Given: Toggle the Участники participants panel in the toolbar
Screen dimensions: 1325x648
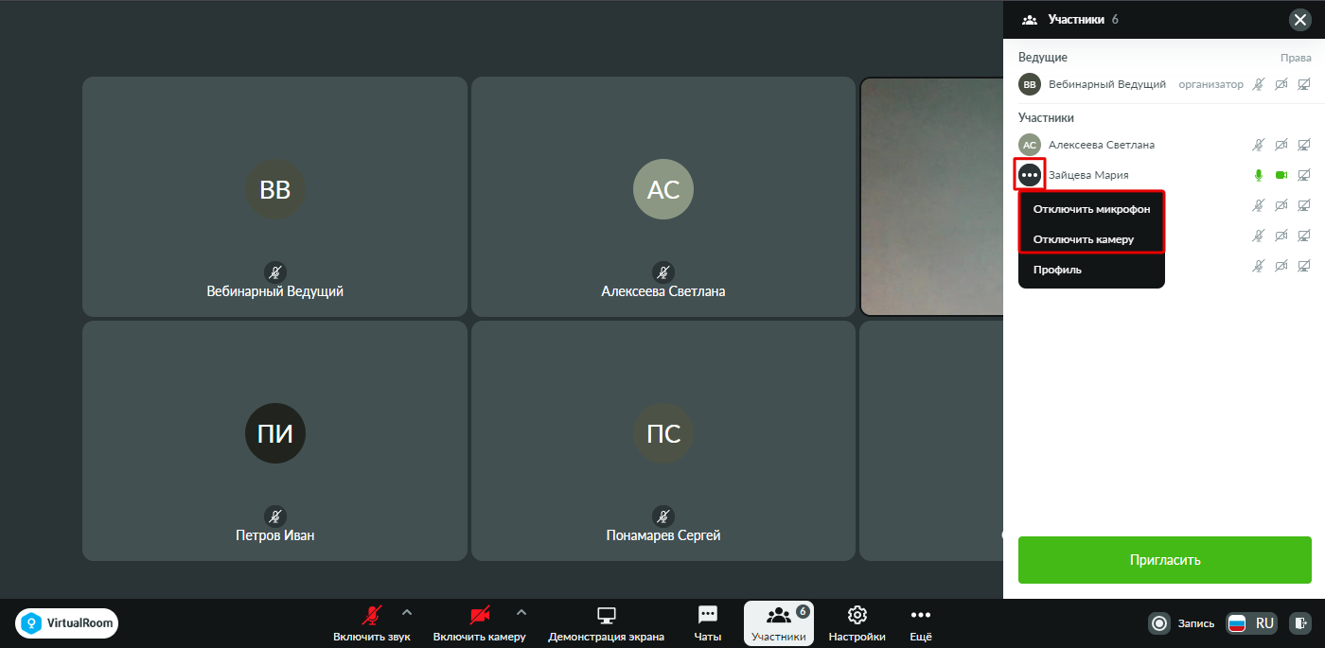Looking at the screenshot, I should pos(779,623).
